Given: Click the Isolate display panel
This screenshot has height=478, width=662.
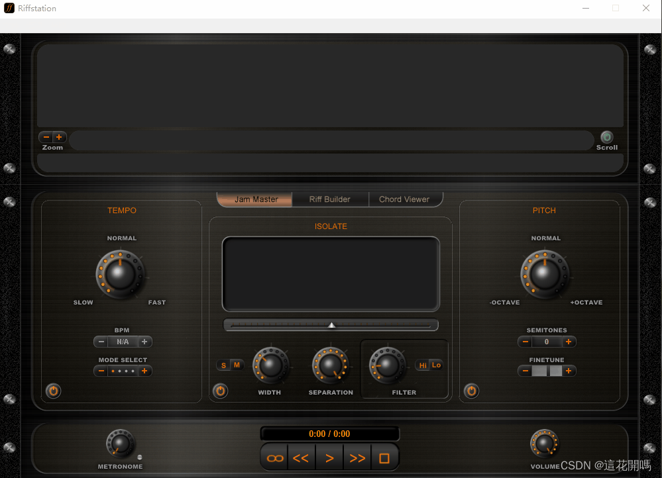Looking at the screenshot, I should coord(331,274).
